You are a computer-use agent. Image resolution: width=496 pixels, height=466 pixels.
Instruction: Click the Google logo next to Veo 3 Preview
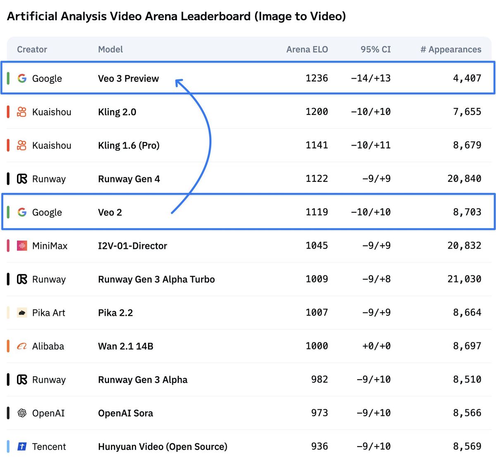(x=21, y=78)
